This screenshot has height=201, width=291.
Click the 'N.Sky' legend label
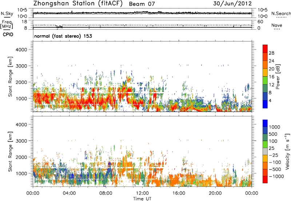7,13
